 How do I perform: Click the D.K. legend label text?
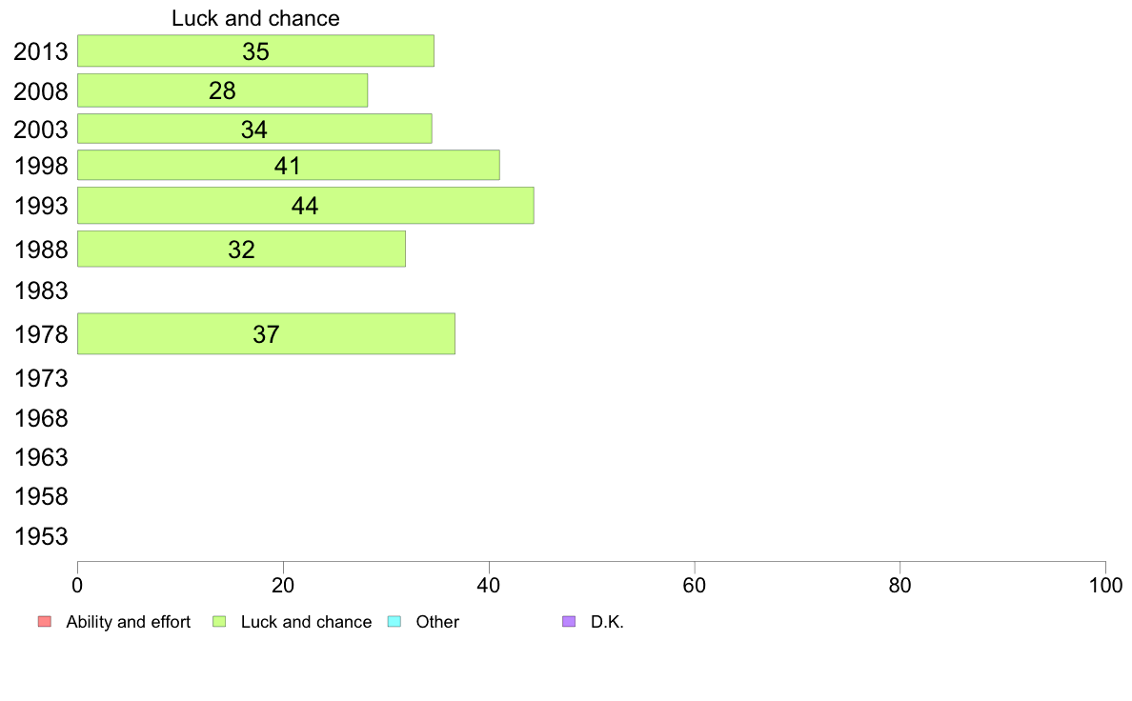pyautogui.click(x=607, y=622)
